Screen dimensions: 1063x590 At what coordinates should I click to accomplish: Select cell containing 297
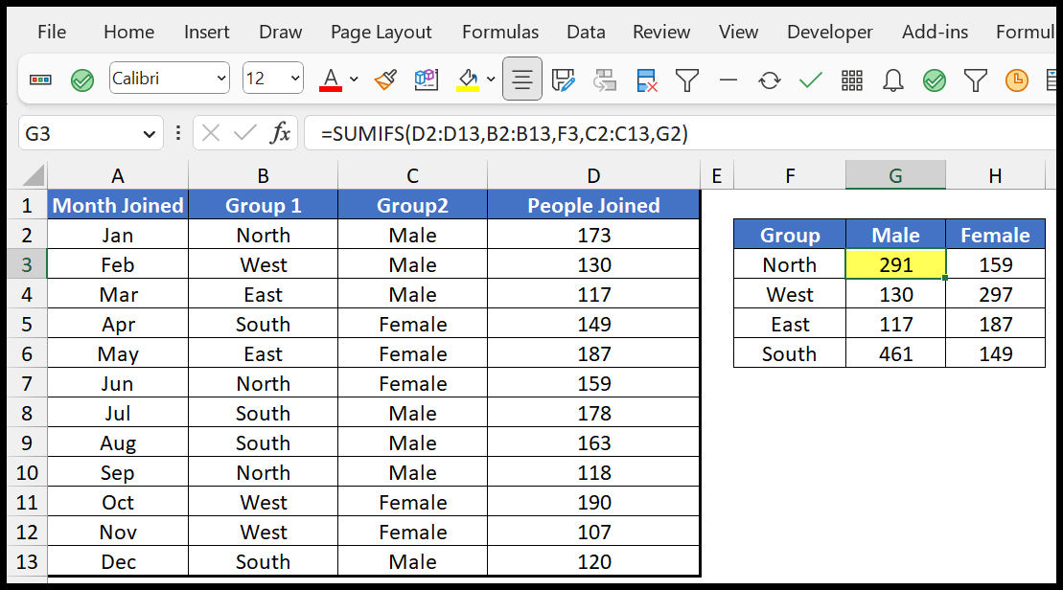point(995,294)
